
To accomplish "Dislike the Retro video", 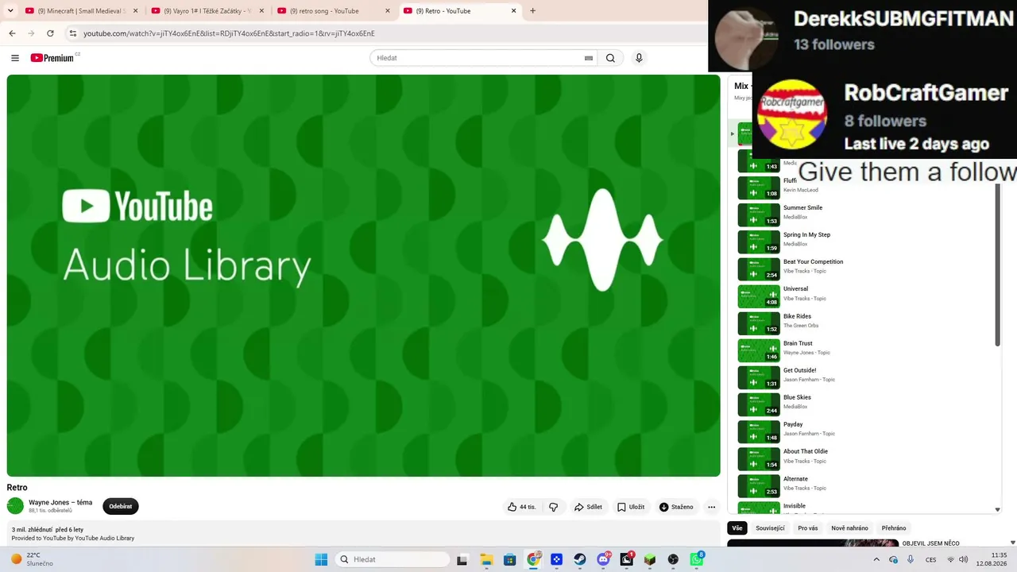I will tap(554, 507).
